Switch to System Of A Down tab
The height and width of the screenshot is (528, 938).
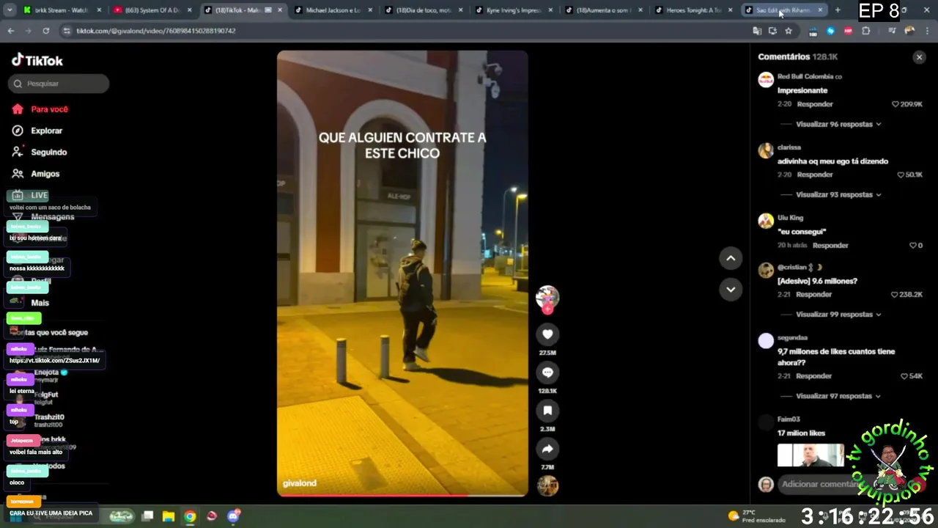point(152,10)
